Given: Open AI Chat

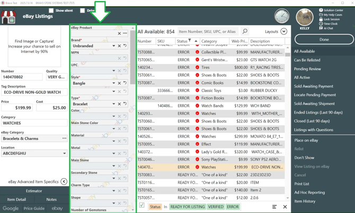Looking at the screenshot, I should (x=326, y=28).
